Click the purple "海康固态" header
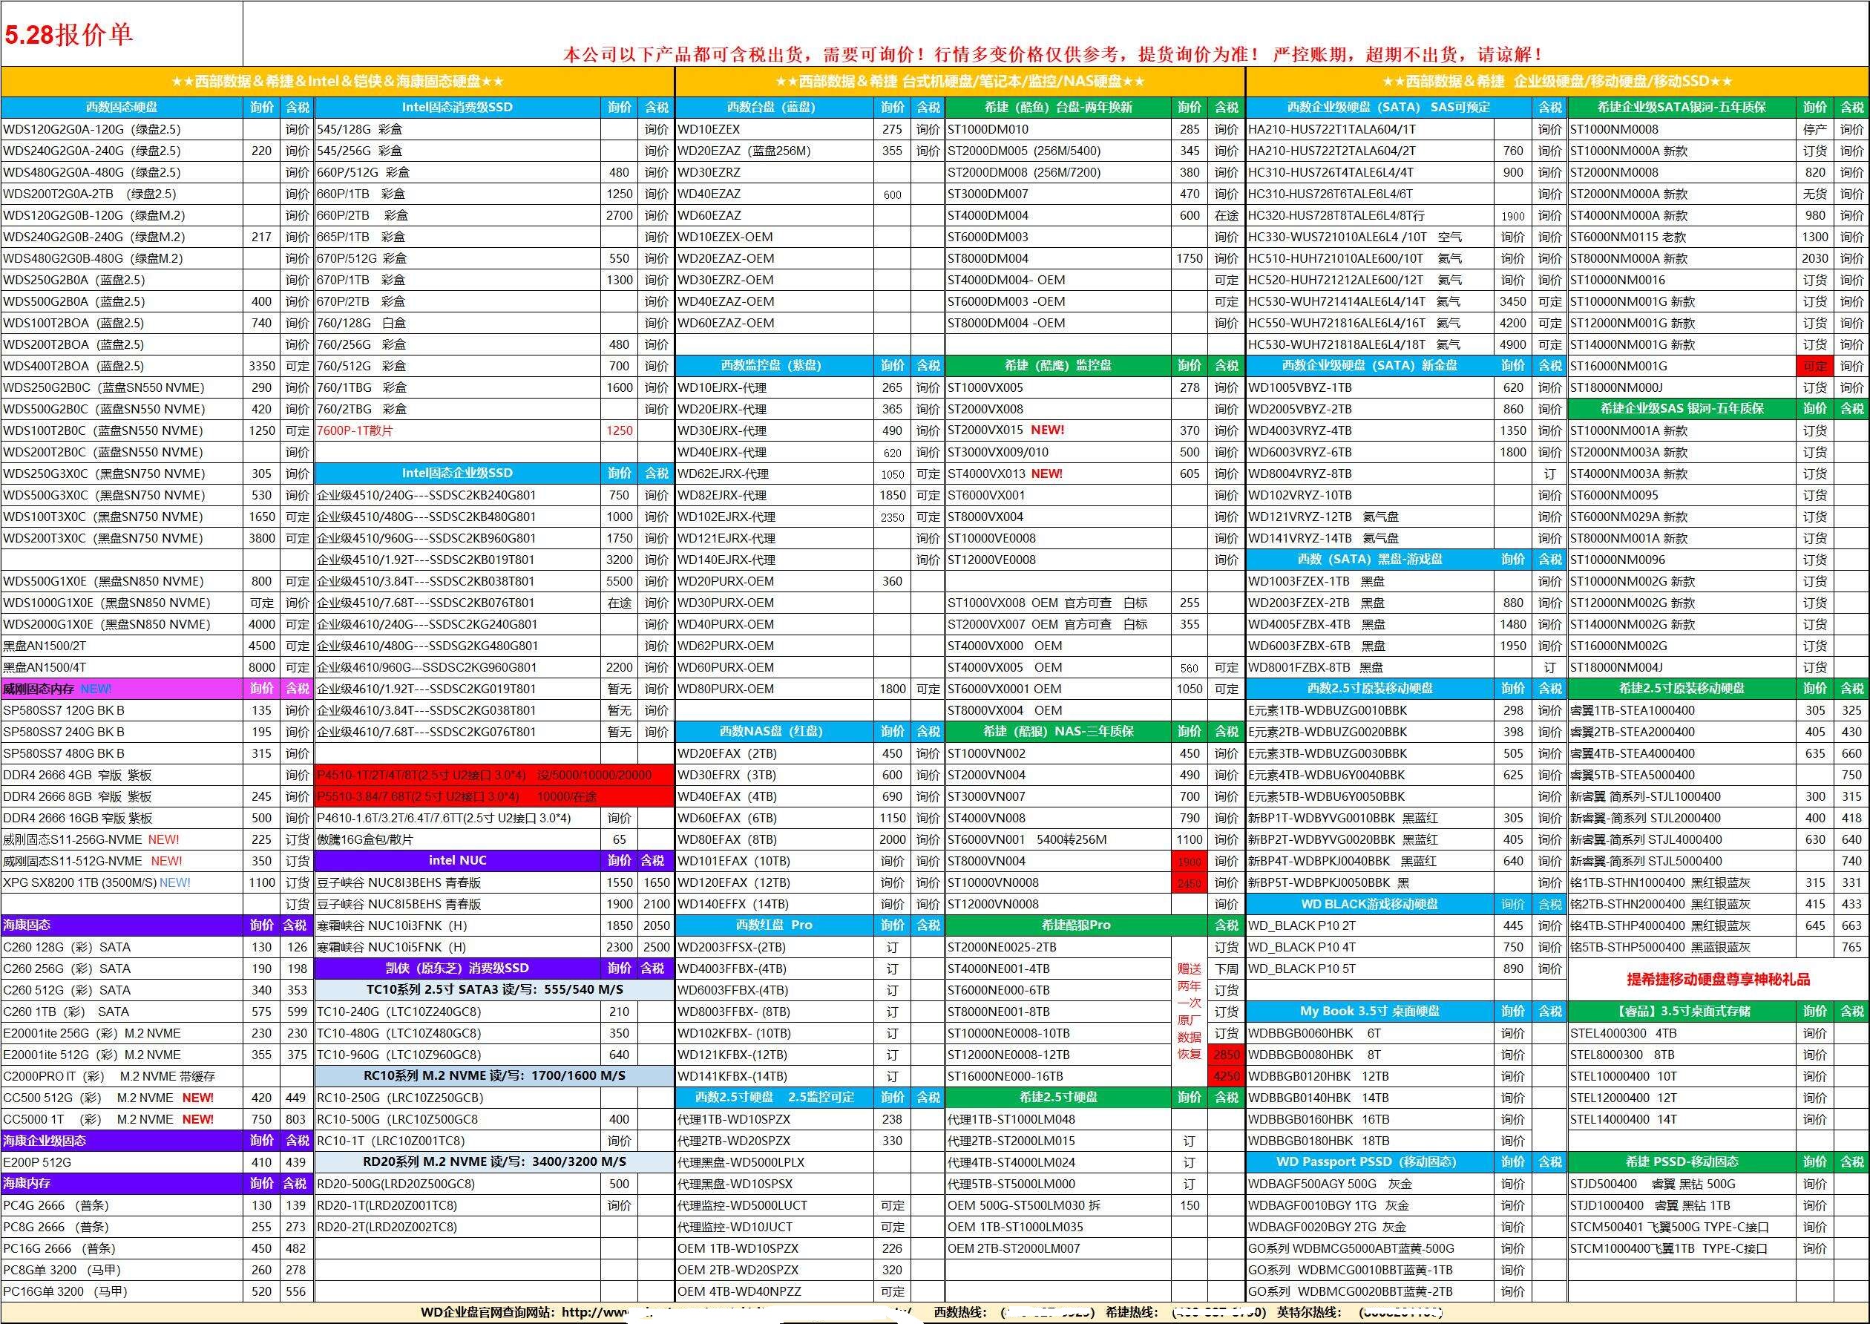This screenshot has height=1324, width=1870. 122,925
